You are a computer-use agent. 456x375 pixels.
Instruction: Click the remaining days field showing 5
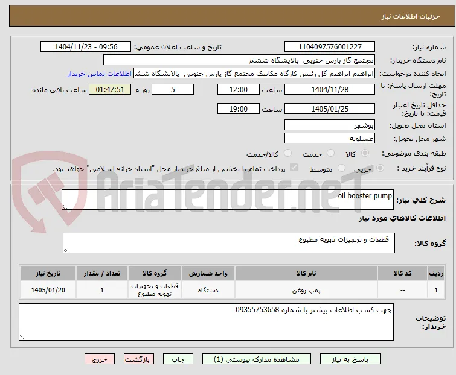coord(173,89)
